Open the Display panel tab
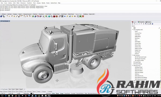Screen dimensions: 161x97 (x=148, y=22)
